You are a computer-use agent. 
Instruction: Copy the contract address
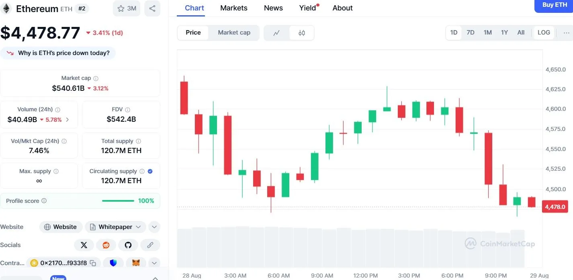[93, 263]
